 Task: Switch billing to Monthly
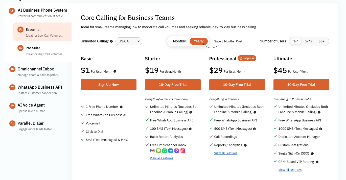click(179, 41)
